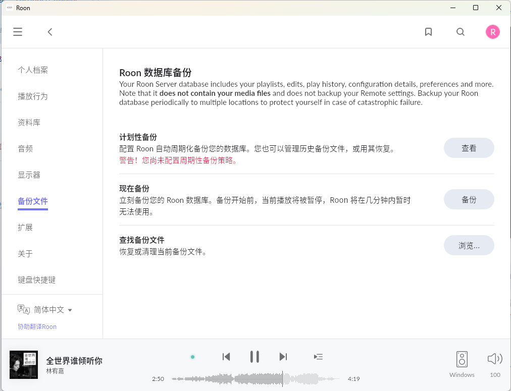The image size is (511, 391).
Task: Click the Roon app icon in title bar
Action: (x=10, y=8)
